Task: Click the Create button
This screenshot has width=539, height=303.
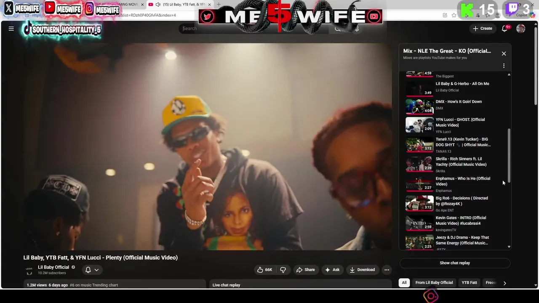Action: pyautogui.click(x=483, y=28)
